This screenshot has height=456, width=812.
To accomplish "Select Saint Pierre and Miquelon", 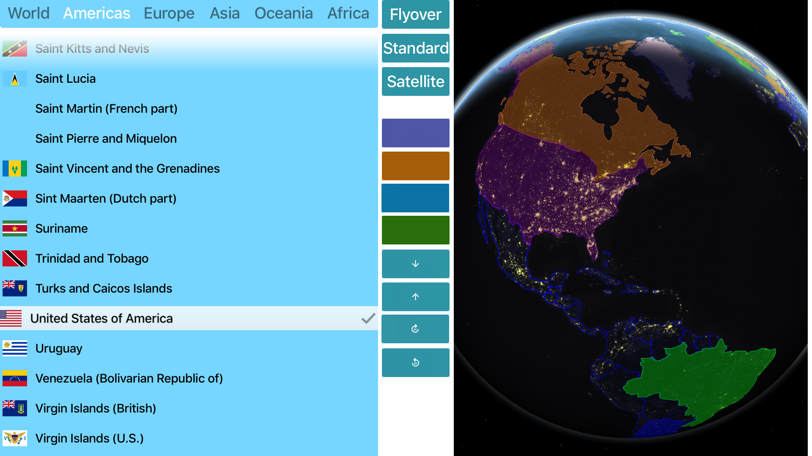I will pyautogui.click(x=189, y=139).
